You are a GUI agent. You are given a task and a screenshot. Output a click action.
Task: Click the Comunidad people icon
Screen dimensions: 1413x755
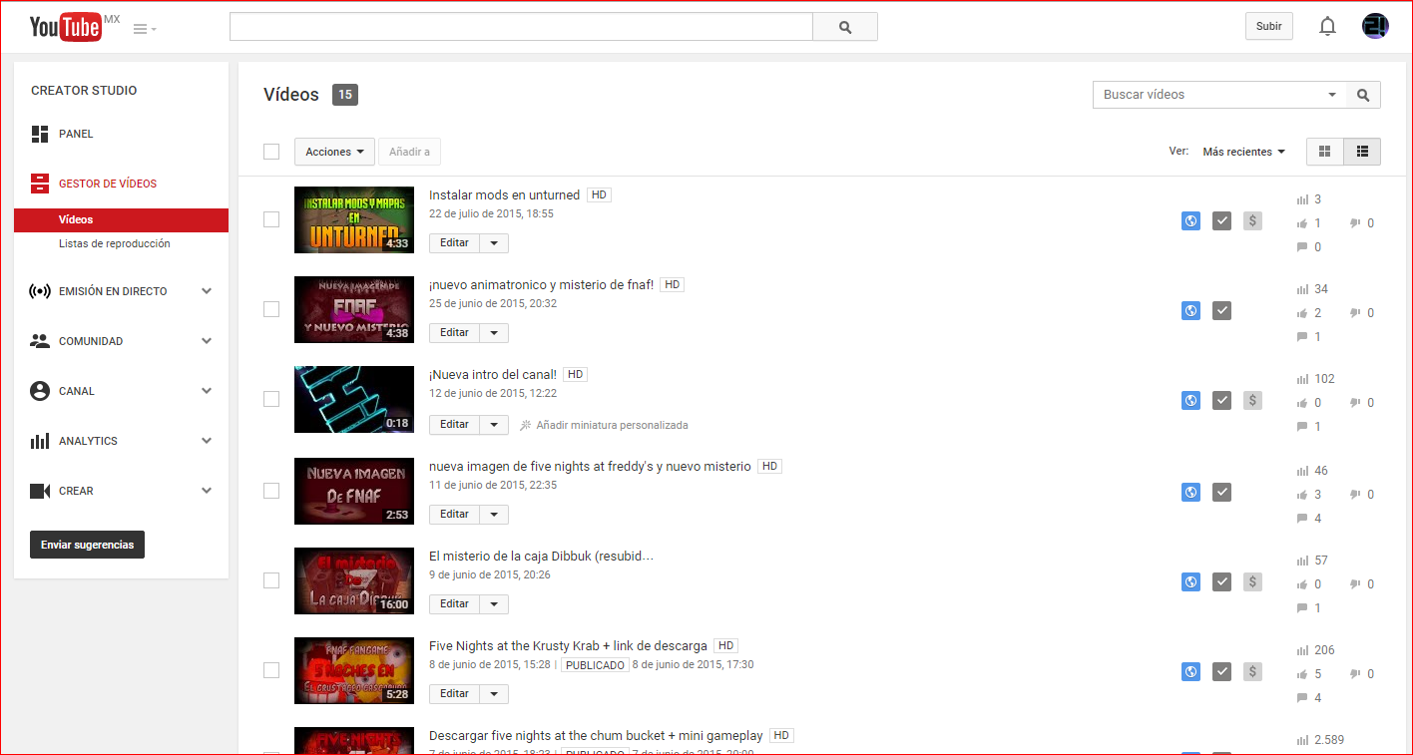[40, 341]
